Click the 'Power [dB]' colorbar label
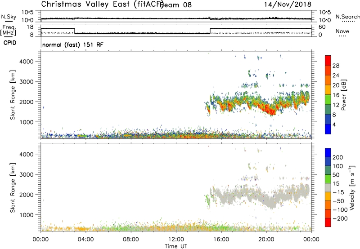The width and height of the screenshot is (360, 249). (344, 95)
